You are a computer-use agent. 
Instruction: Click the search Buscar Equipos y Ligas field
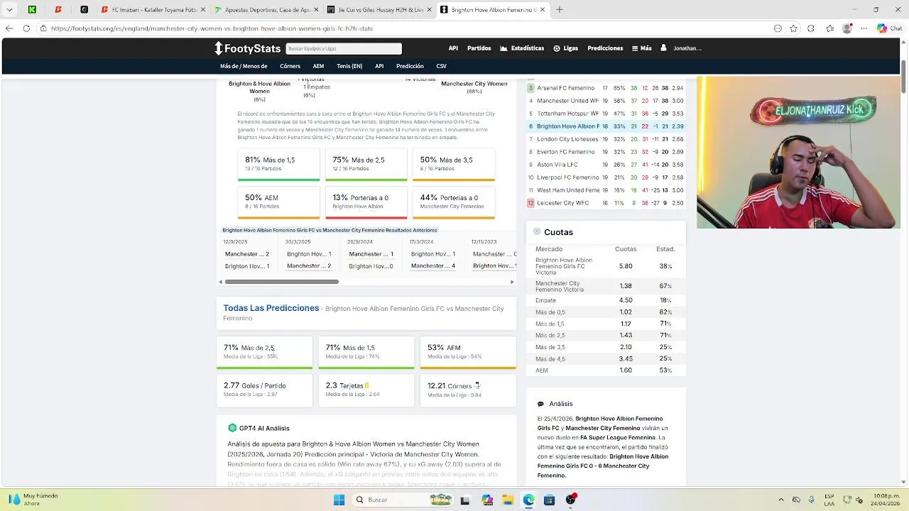pyautogui.click(x=344, y=48)
